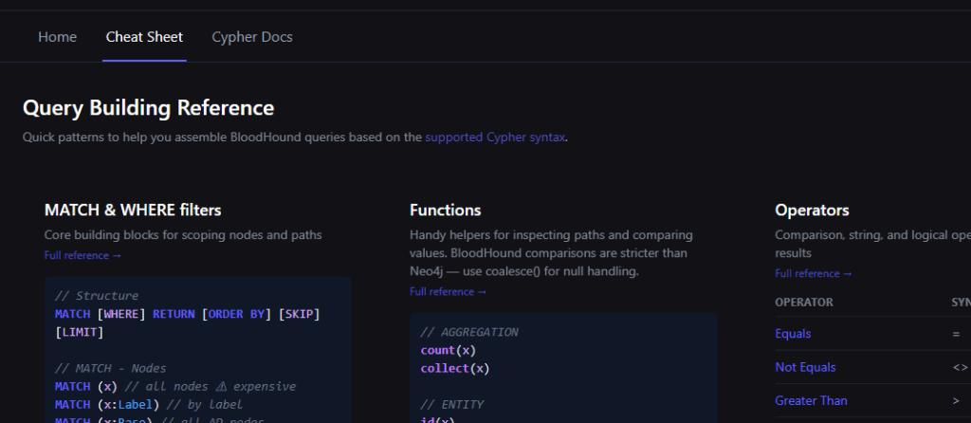Click Full reference link under Operators

(x=813, y=273)
